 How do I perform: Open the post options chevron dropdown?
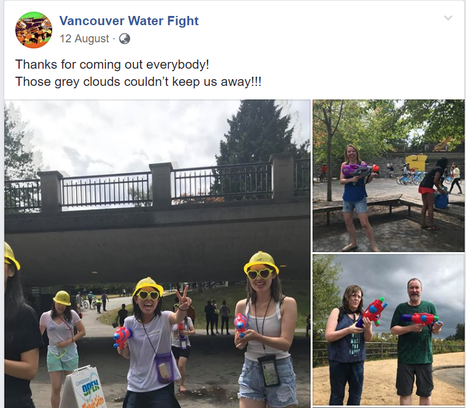448,18
